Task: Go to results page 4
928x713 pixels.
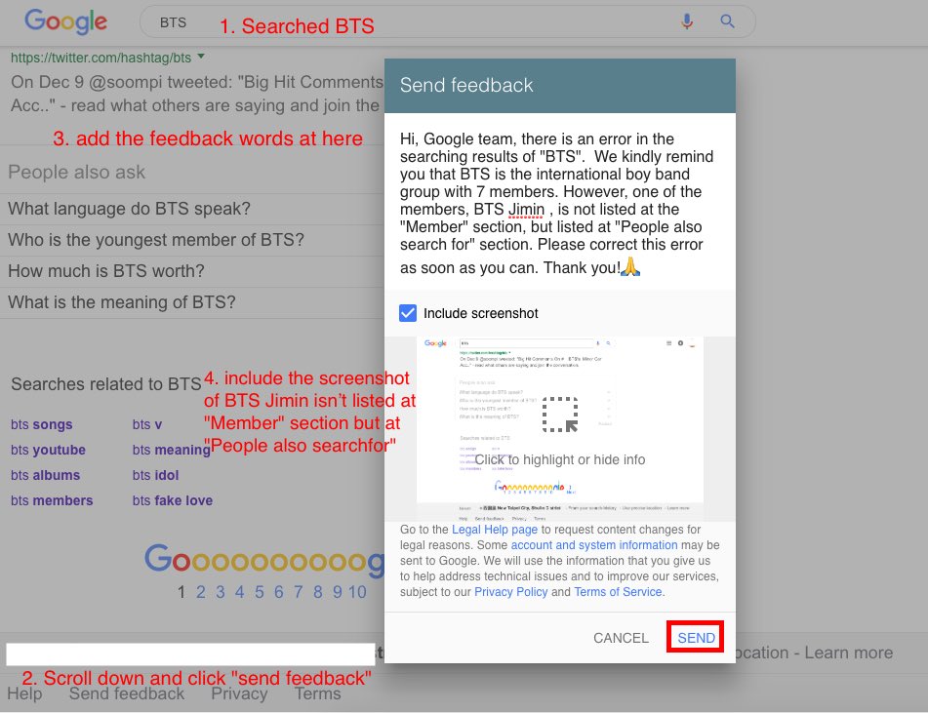Action: [x=240, y=592]
